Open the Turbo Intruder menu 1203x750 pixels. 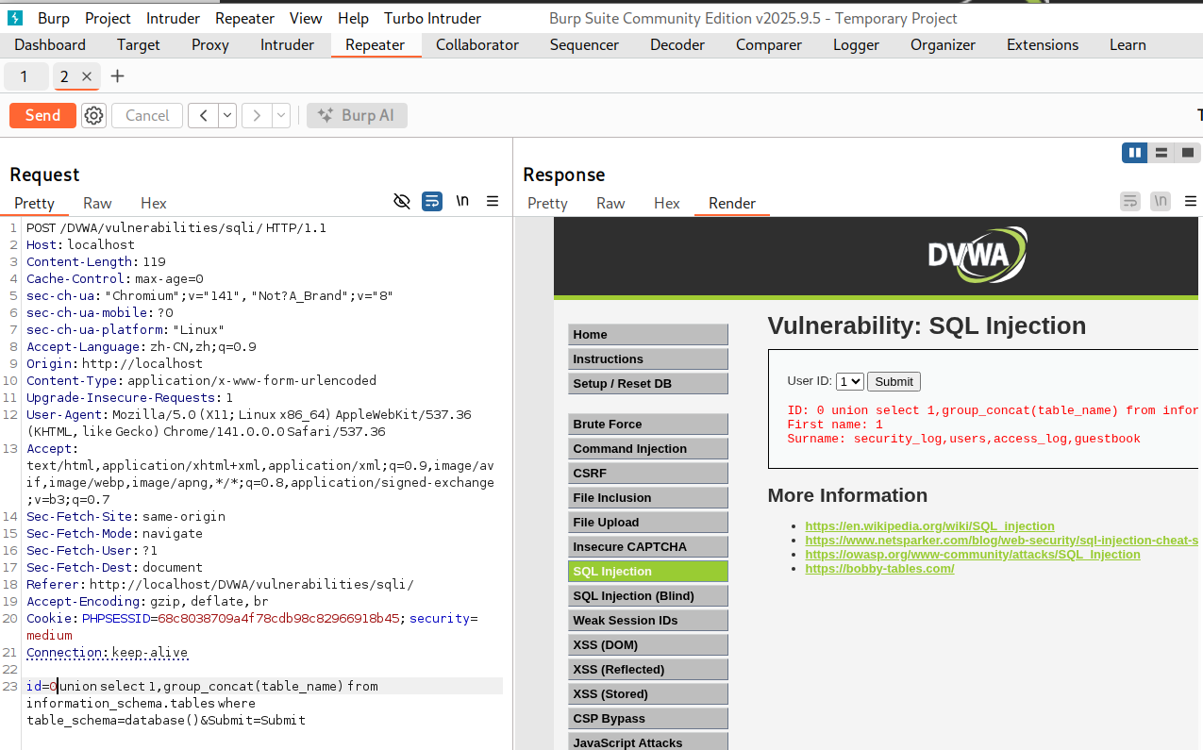(x=432, y=18)
